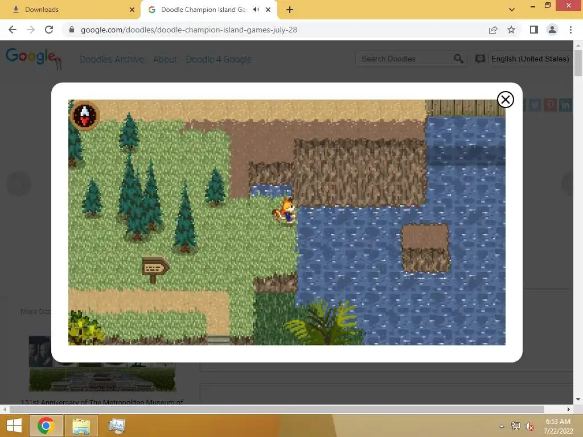The height and width of the screenshot is (437, 583).
Task: Select the Doodle Champion Island Games tab
Action: pyautogui.click(x=203, y=10)
